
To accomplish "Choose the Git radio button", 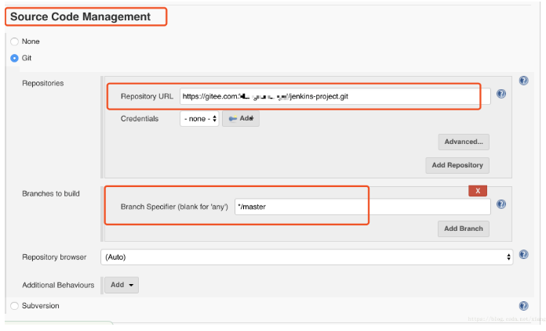I will [x=14, y=58].
